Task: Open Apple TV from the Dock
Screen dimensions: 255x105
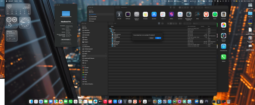Action: (x=100, y=102)
